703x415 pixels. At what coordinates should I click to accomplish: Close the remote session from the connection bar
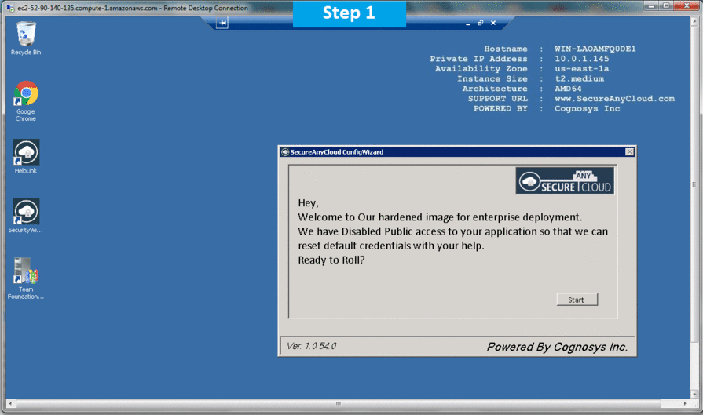pos(492,24)
